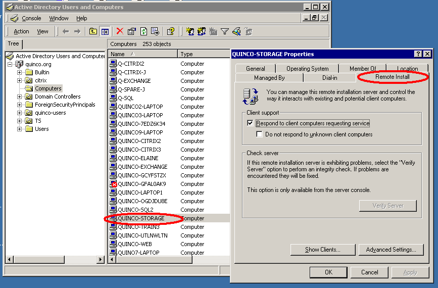Open Properties via the toolbar properties icon
Screen dimensions: 438x288
tap(131, 31)
